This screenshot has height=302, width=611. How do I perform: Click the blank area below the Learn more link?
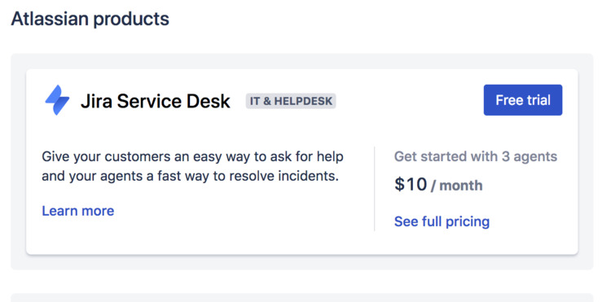pos(195,235)
